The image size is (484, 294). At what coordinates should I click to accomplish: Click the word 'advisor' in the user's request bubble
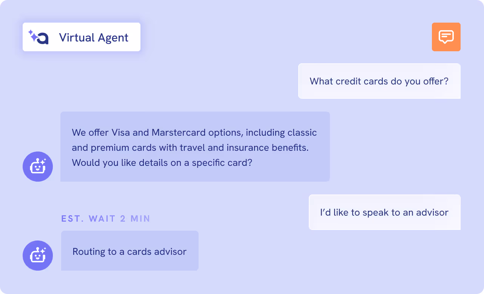pyautogui.click(x=432, y=212)
